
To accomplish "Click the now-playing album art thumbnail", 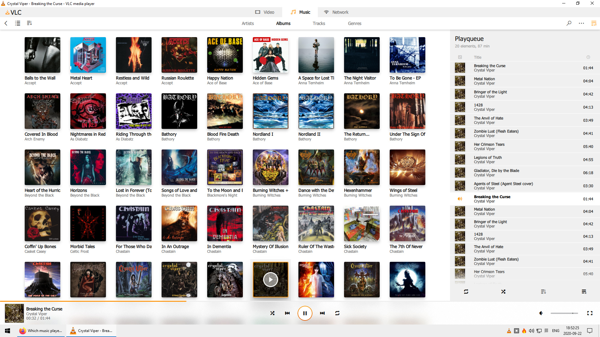I will coord(14,313).
